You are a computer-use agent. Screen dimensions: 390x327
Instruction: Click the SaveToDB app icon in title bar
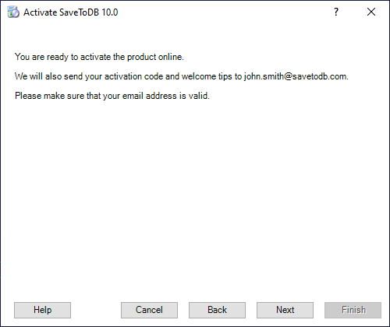[13, 12]
